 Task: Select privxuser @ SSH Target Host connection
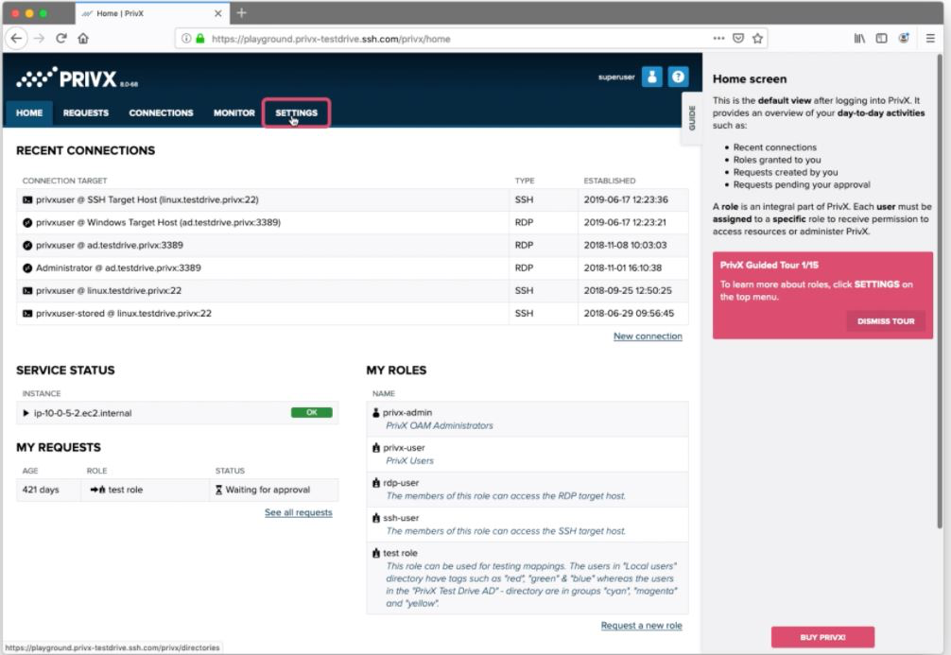pyautogui.click(x=147, y=199)
